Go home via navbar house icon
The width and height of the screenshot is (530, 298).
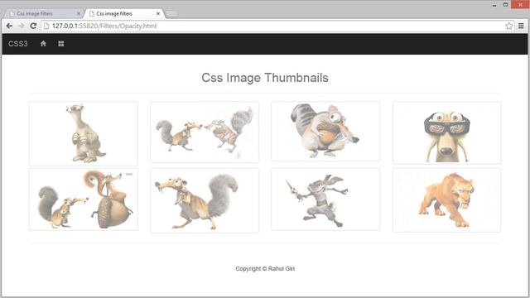(43, 44)
